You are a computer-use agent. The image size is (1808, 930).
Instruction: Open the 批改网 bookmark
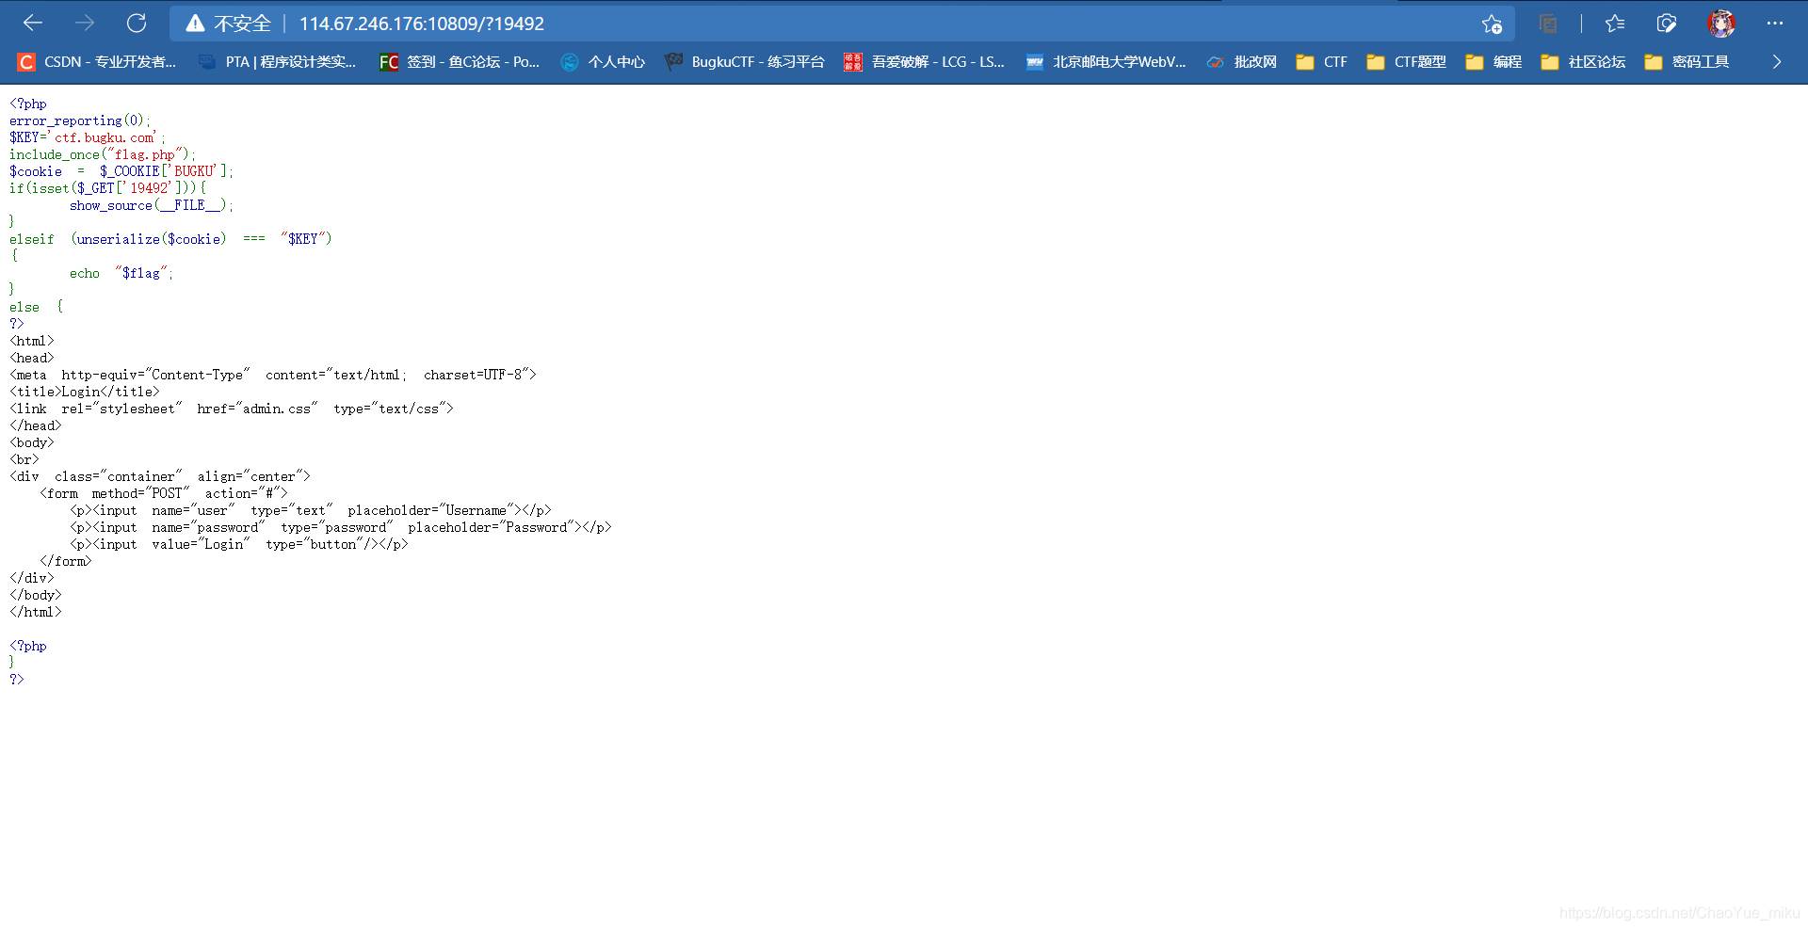[1241, 62]
